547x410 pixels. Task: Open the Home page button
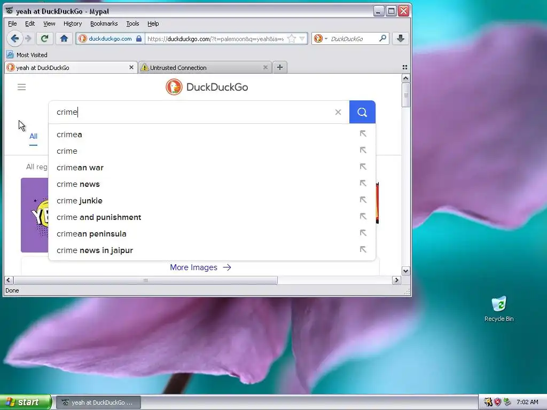[64, 38]
